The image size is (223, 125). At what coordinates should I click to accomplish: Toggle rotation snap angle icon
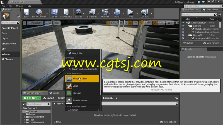(141, 23)
